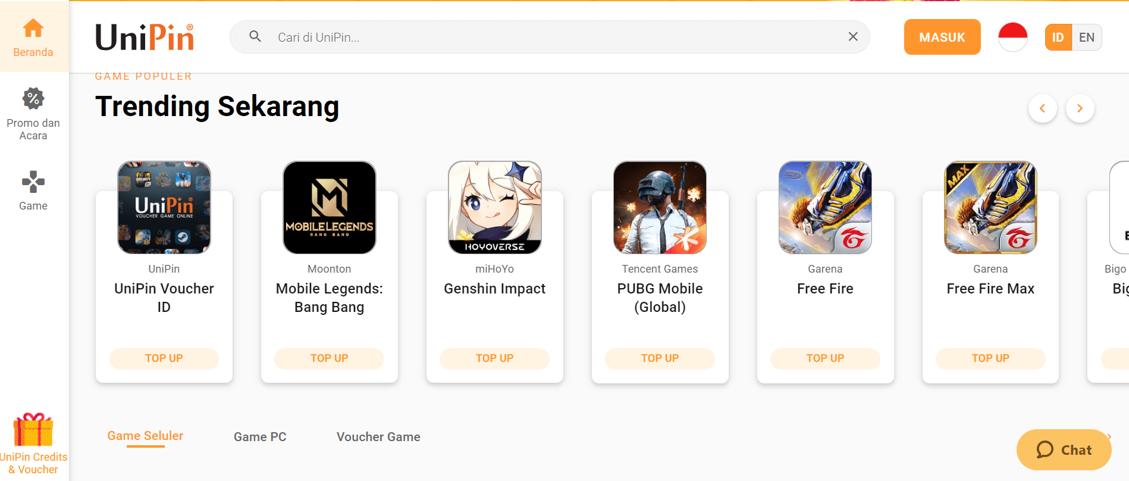Click the MASUK login button
Screen dimensions: 1129x481
pos(942,37)
